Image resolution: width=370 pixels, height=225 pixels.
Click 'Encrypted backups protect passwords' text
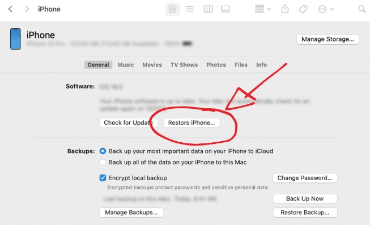[188, 188]
